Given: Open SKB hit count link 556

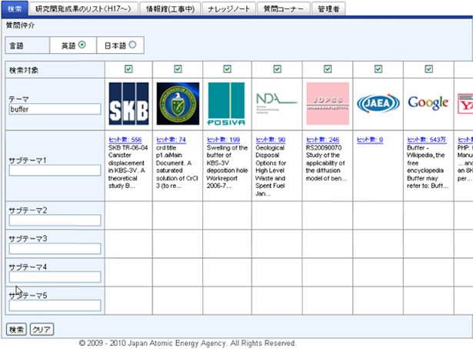Looking at the screenshot, I should pos(125,139).
